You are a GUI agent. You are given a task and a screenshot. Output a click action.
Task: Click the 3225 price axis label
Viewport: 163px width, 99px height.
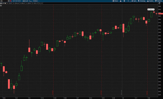tap(160, 95)
